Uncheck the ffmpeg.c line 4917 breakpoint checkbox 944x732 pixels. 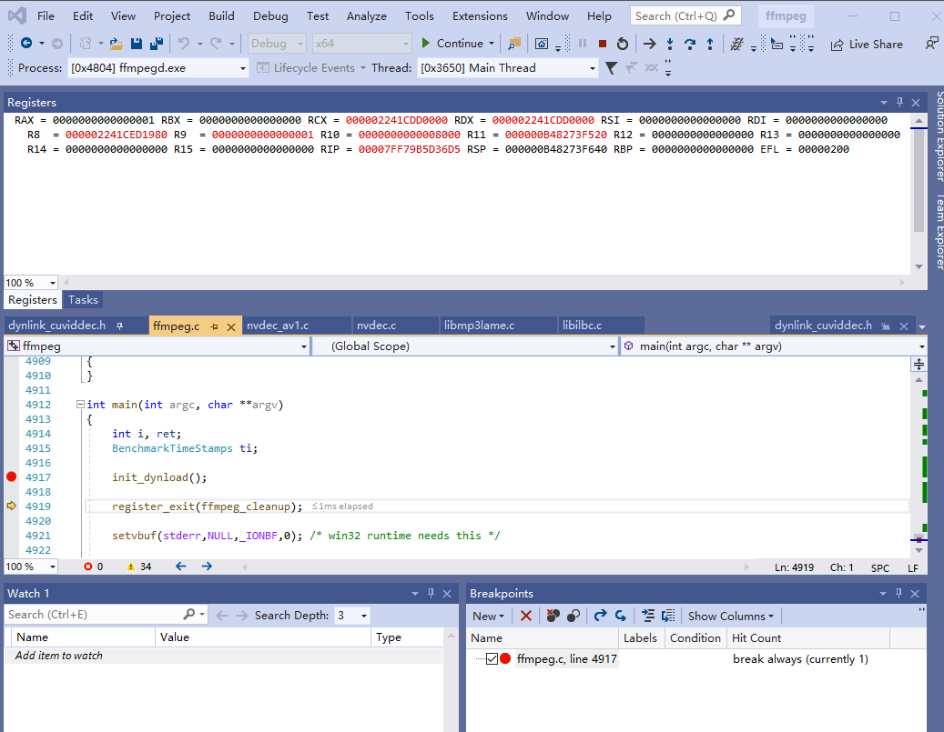492,659
